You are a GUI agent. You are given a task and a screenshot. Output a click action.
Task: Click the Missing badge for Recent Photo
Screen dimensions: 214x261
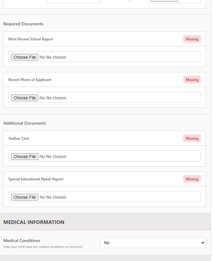click(x=192, y=79)
